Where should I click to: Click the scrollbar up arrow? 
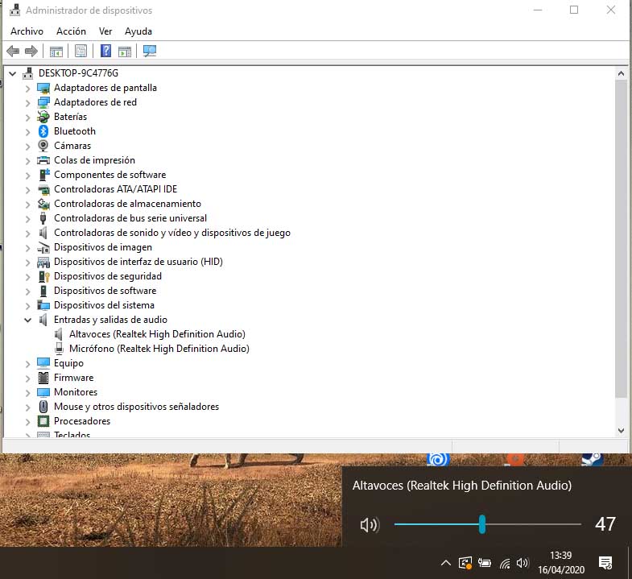point(621,73)
